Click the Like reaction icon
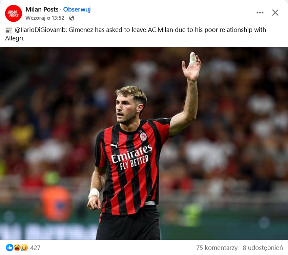Image resolution: width=288 pixels, height=255 pixels. (x=9, y=248)
